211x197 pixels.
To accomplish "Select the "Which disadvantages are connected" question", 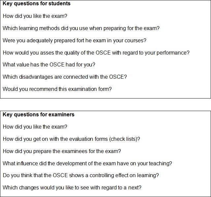I will click(65, 77).
